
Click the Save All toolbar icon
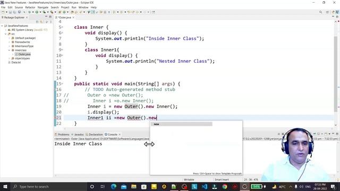click(14, 12)
